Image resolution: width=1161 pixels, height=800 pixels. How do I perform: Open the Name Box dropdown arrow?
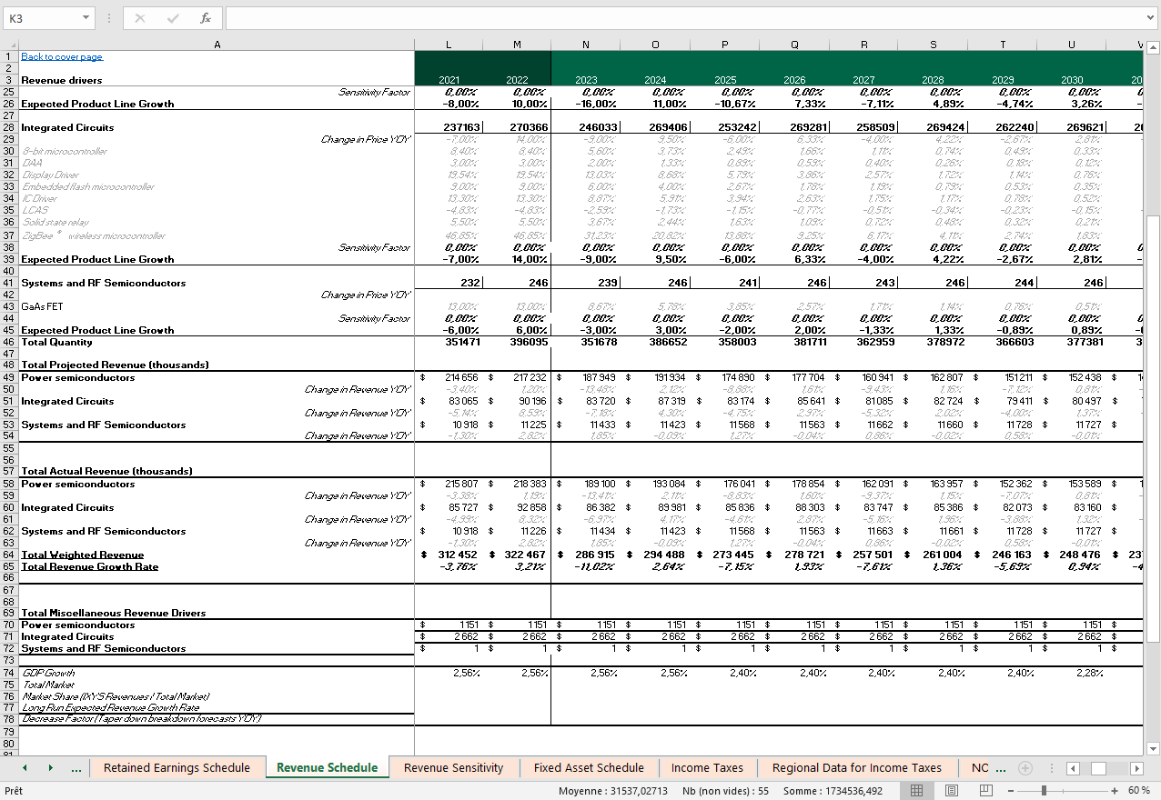click(x=86, y=18)
